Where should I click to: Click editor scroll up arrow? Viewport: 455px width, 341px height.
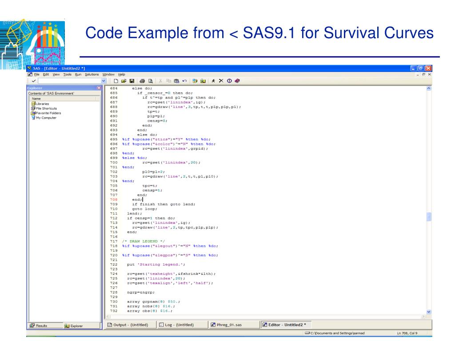pos(429,88)
